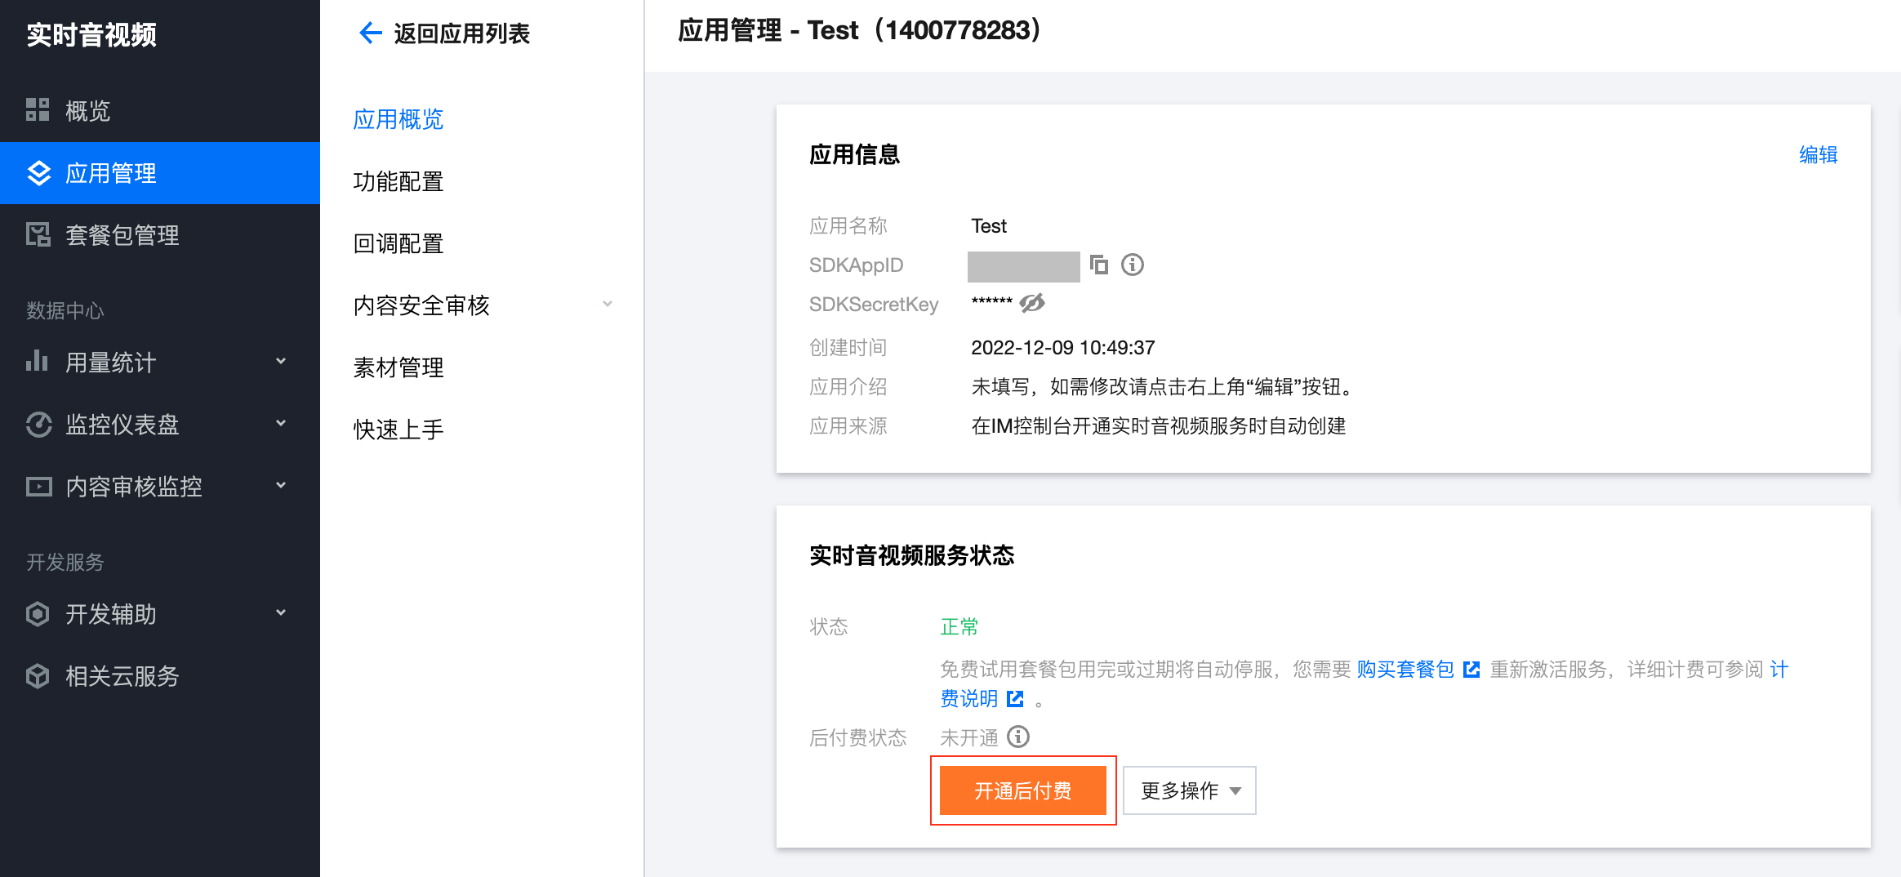
Task: Click the orange 开通后付费 button
Action: click(1022, 790)
